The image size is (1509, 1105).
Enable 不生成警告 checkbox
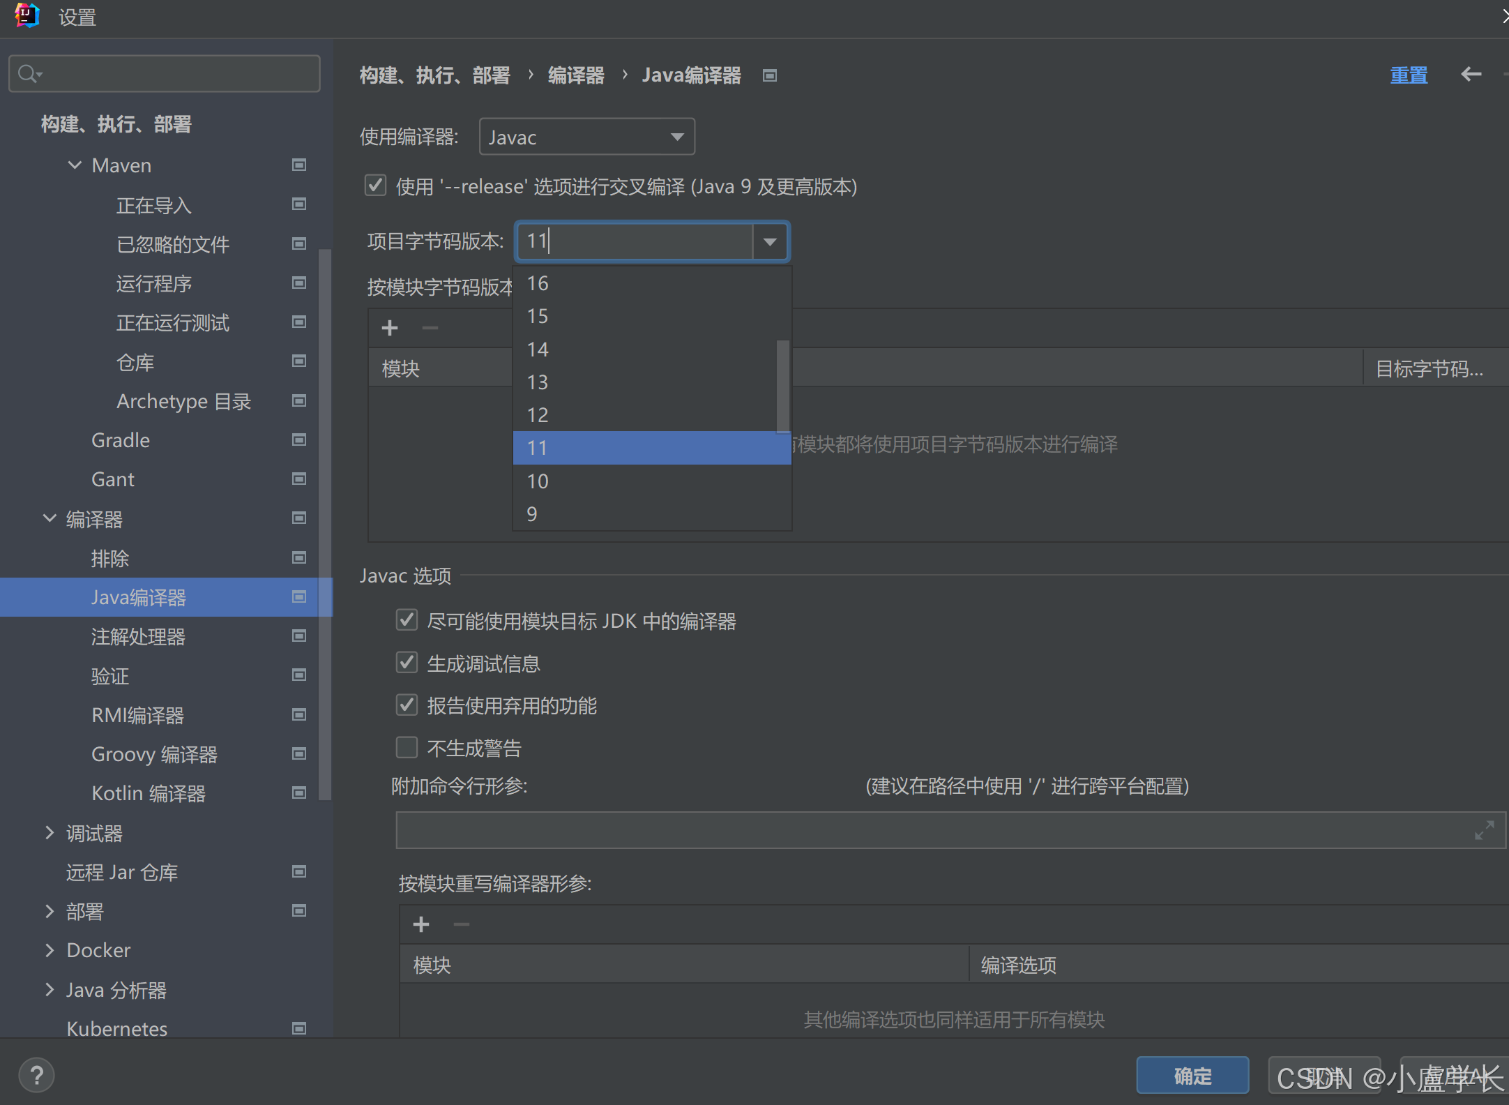pyautogui.click(x=407, y=748)
